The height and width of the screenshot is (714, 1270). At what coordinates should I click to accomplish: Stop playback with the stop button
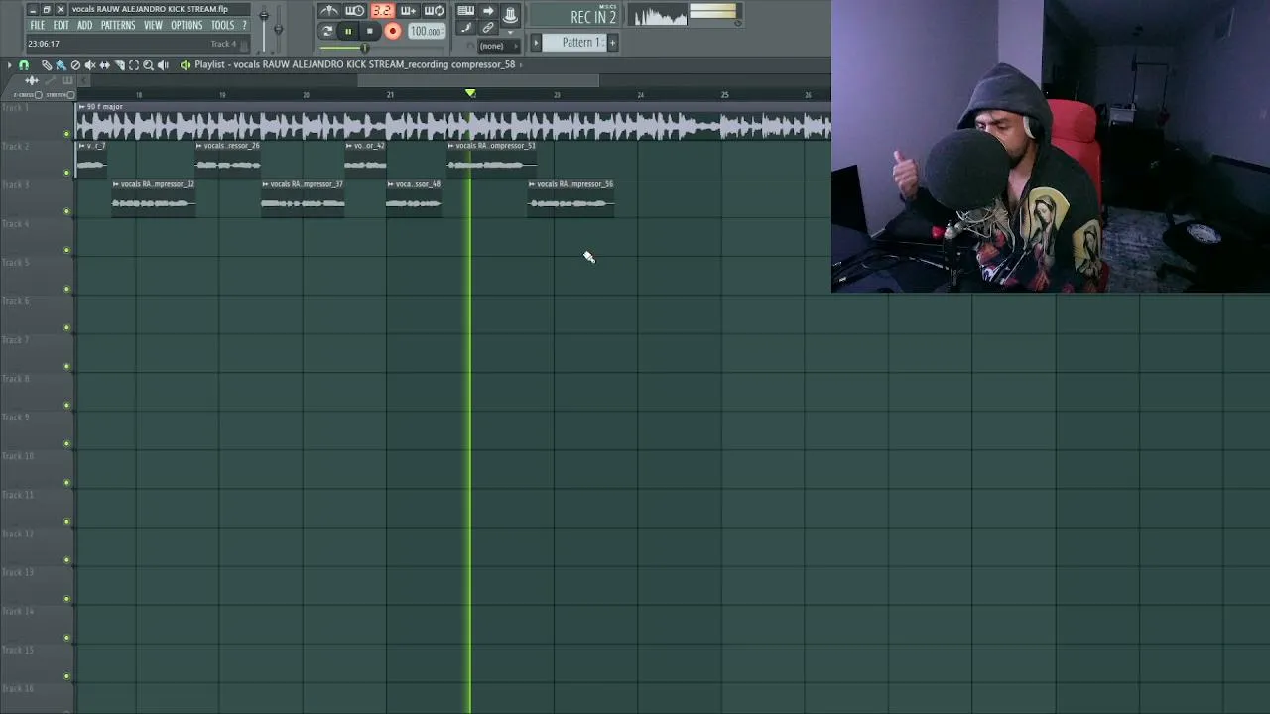369,31
